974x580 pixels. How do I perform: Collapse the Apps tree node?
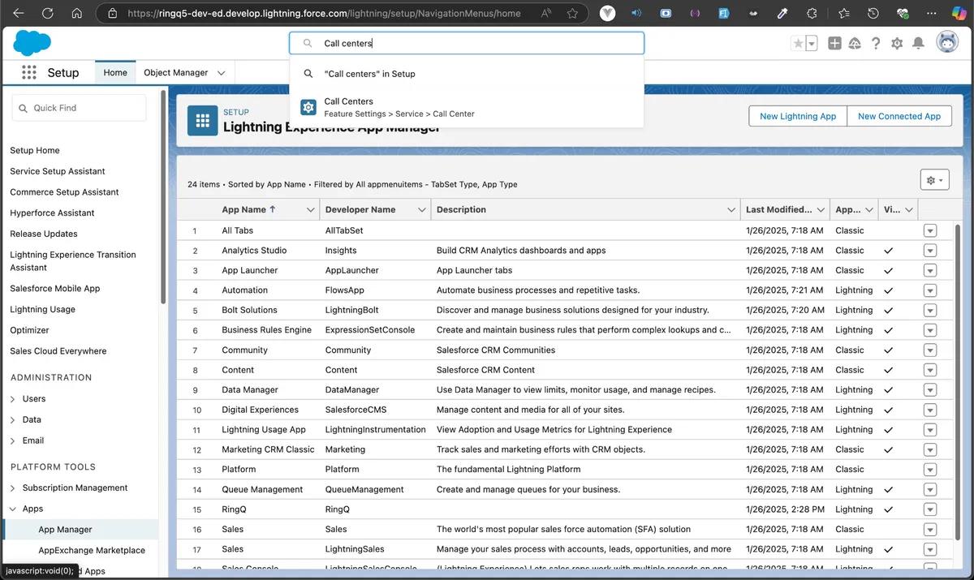coord(13,509)
